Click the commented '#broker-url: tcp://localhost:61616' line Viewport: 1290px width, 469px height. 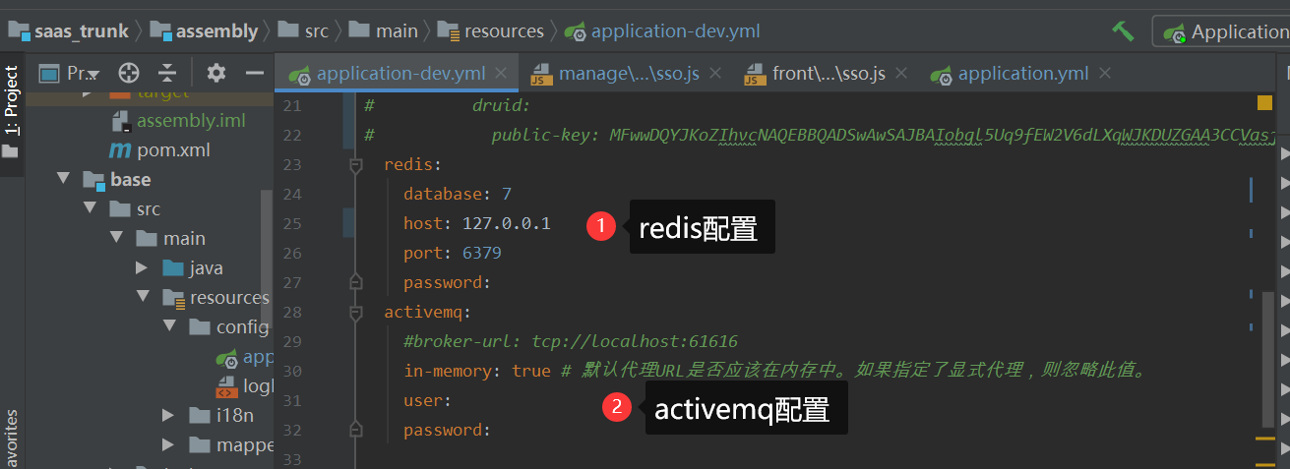click(571, 342)
